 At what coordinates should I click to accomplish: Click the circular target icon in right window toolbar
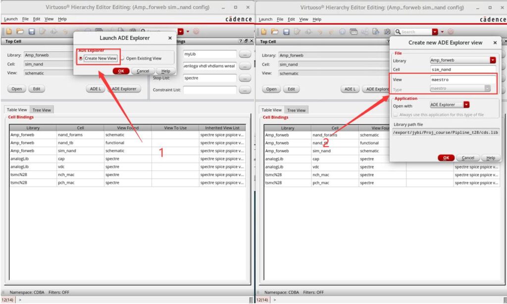pyautogui.click(x=451, y=32)
